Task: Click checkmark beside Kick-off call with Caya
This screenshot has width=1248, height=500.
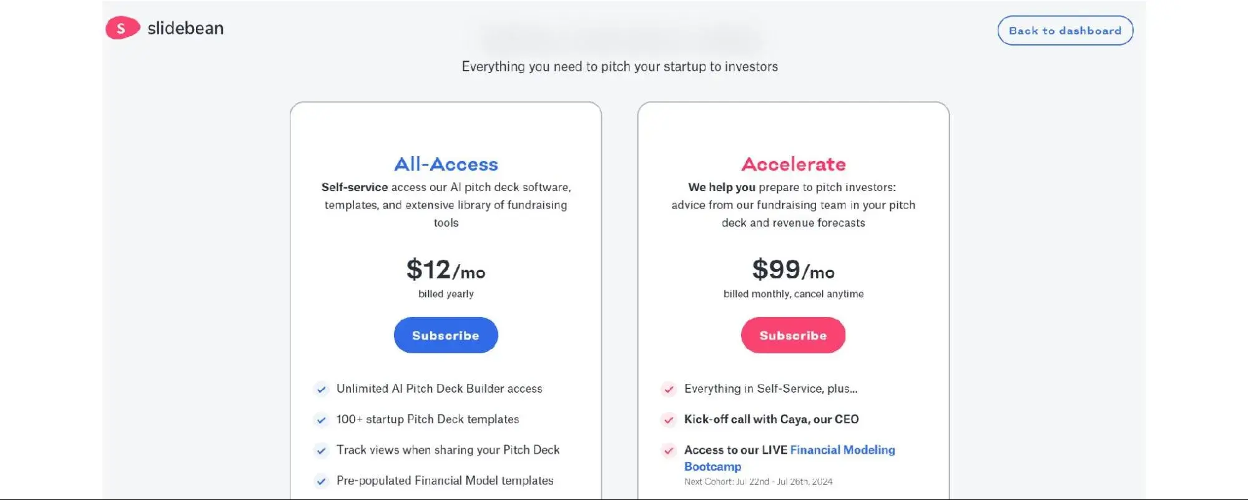Action: tap(669, 420)
